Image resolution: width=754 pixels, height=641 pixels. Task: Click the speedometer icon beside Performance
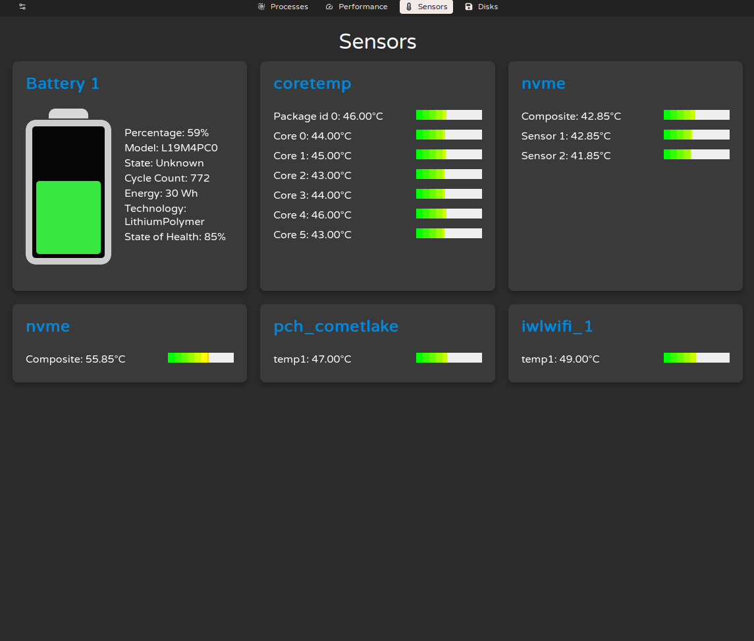coord(329,7)
